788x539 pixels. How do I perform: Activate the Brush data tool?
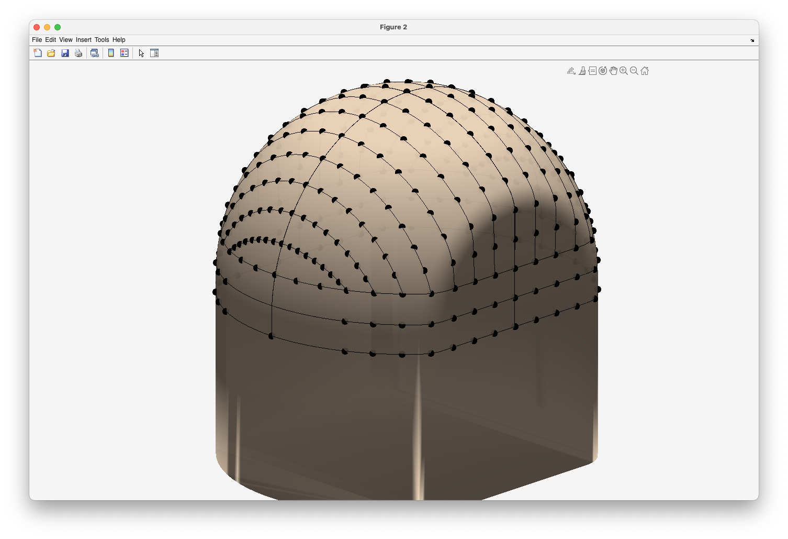[582, 71]
